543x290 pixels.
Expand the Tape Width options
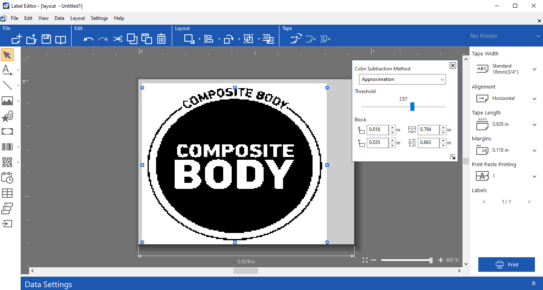(x=534, y=69)
